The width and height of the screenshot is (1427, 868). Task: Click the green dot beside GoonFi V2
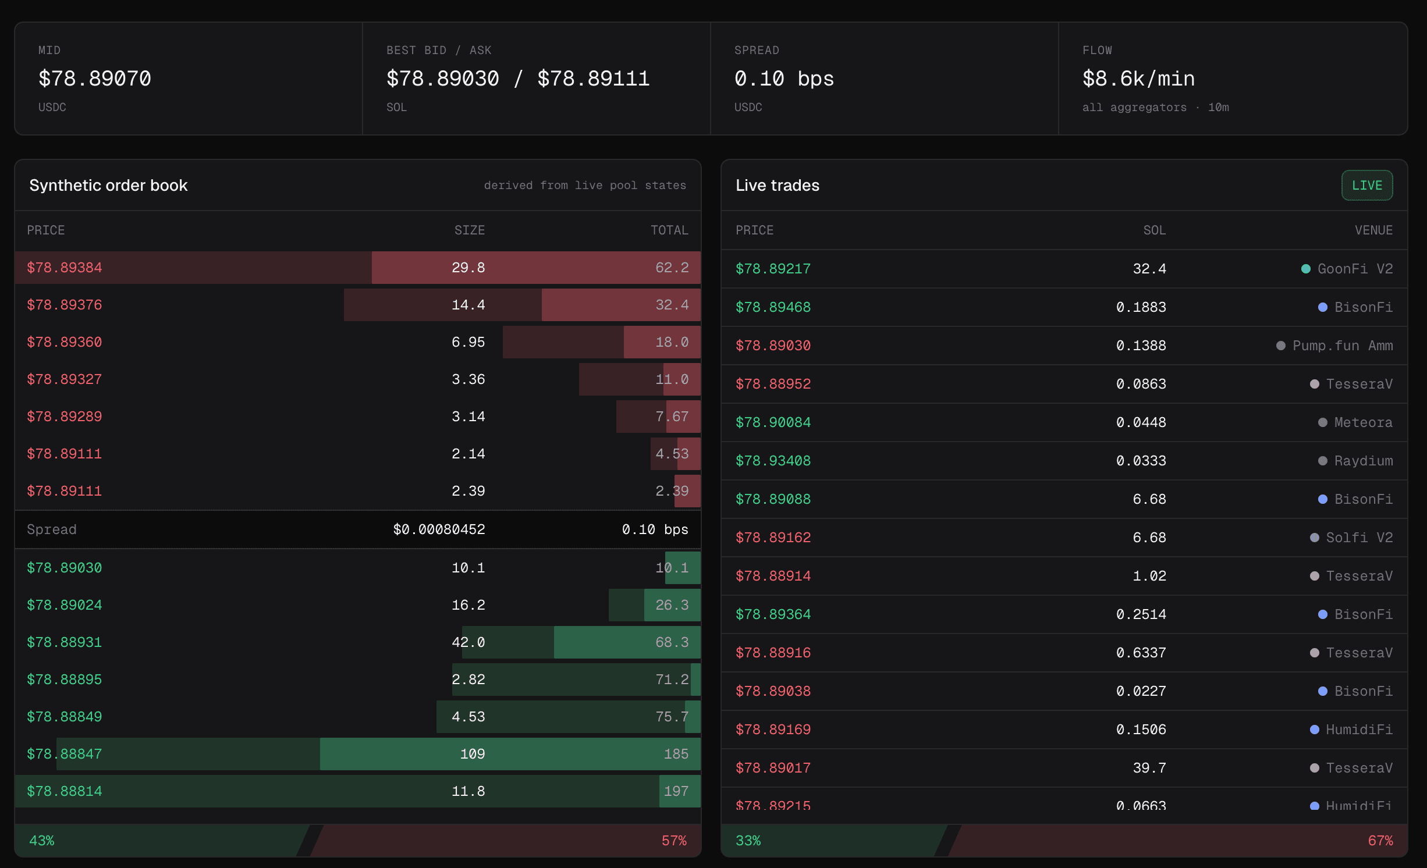(1305, 269)
